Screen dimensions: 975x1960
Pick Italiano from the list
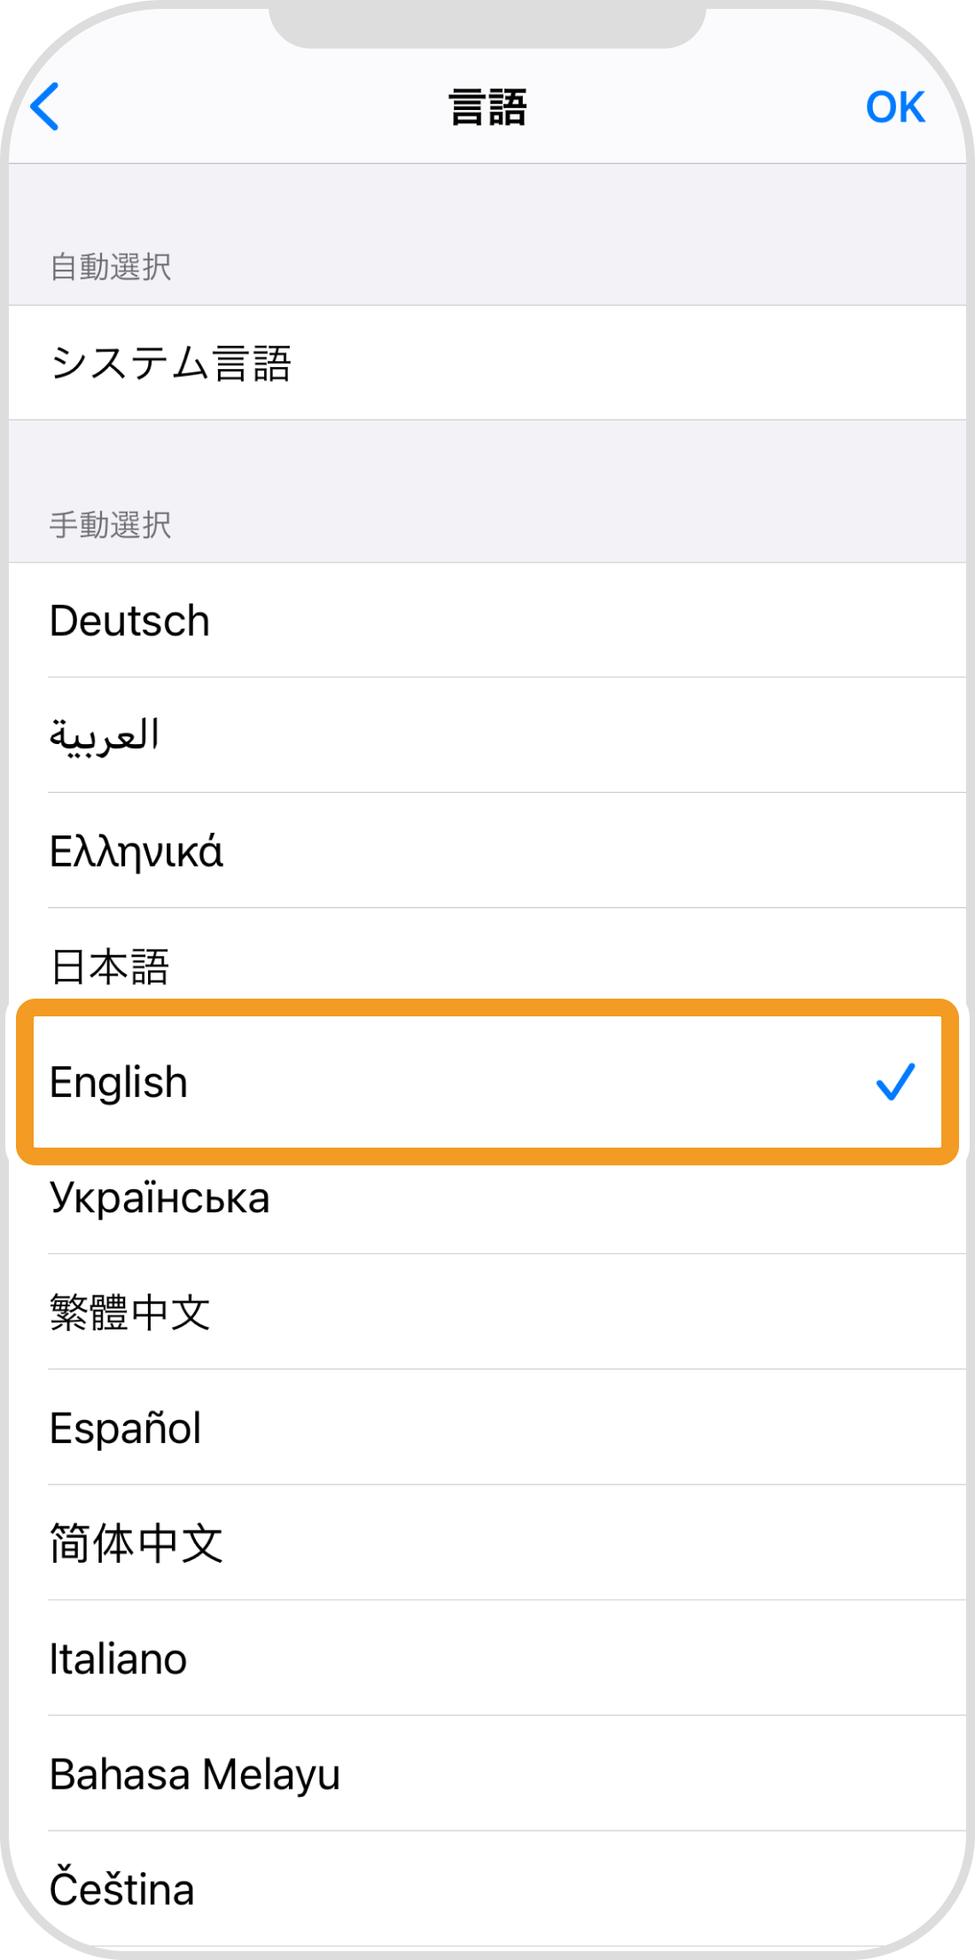(x=118, y=1658)
